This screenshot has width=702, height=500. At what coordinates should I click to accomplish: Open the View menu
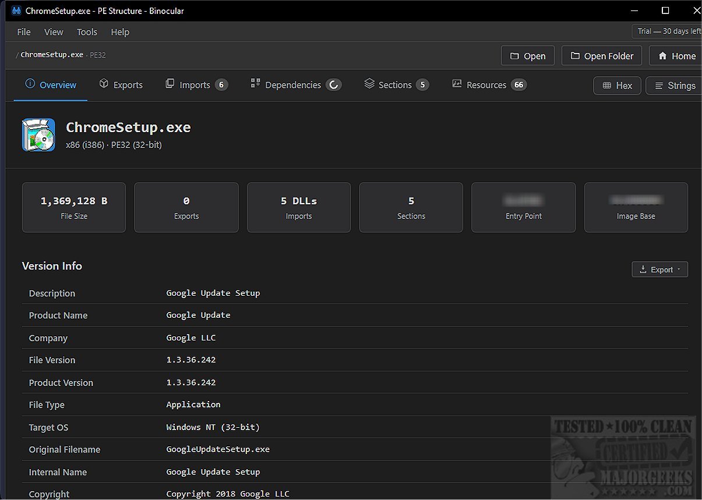pyautogui.click(x=54, y=32)
